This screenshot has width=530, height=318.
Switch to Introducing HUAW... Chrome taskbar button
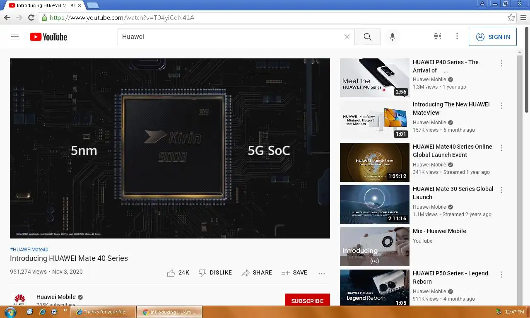click(x=170, y=312)
